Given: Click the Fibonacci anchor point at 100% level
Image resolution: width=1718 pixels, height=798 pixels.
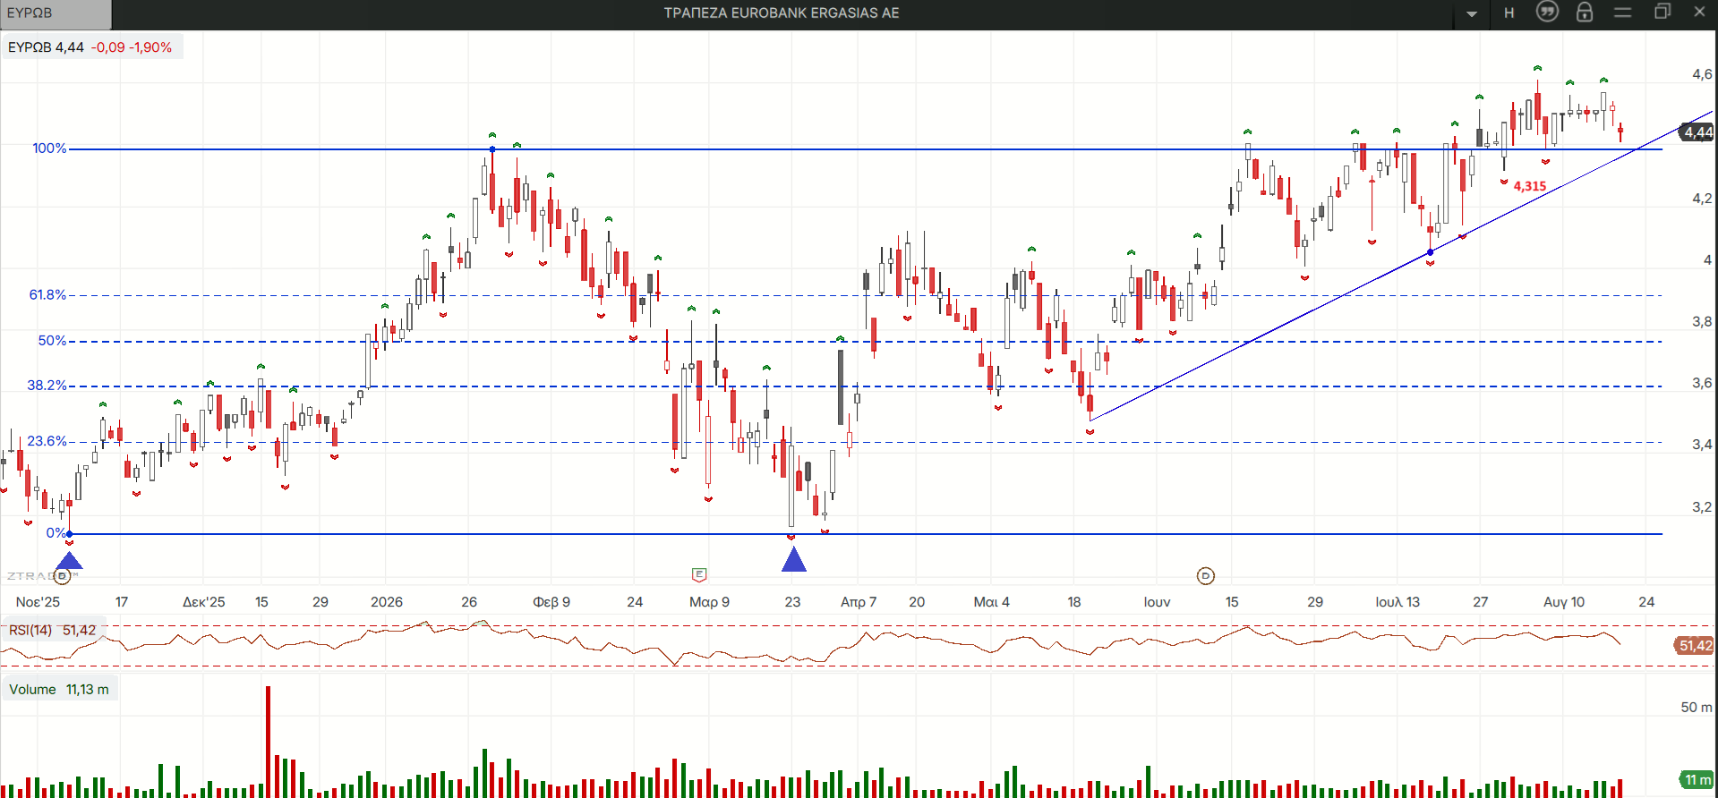Looking at the screenshot, I should pyautogui.click(x=492, y=149).
